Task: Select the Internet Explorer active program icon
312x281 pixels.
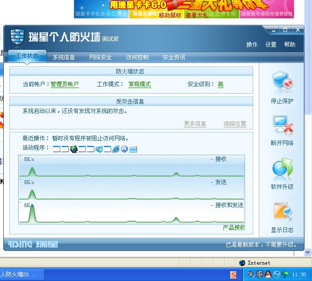Action: [116, 149]
